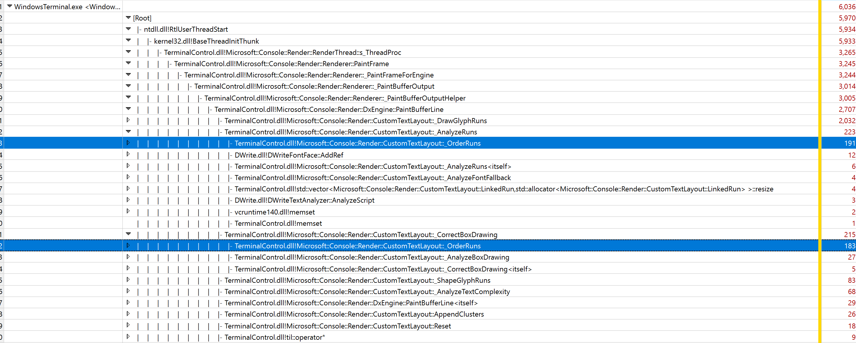Collapse ntdll.dll!RtlUserThreadStart node
The image size is (856, 343).
[x=128, y=29]
